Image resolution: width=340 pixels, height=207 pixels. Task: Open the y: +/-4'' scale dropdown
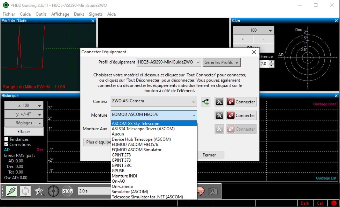click(x=24, y=114)
